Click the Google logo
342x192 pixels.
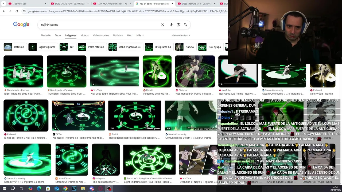coord(21,25)
